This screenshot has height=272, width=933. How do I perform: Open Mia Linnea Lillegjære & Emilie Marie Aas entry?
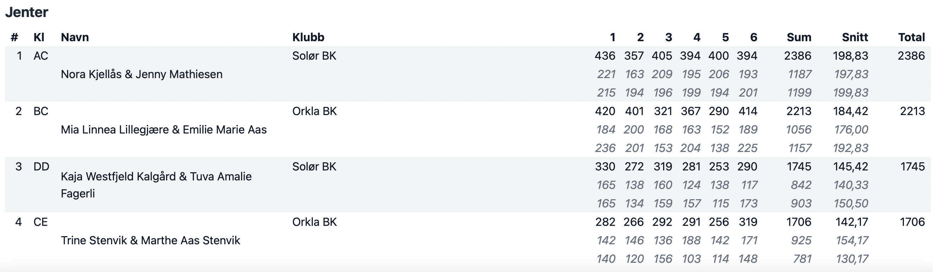pyautogui.click(x=164, y=130)
